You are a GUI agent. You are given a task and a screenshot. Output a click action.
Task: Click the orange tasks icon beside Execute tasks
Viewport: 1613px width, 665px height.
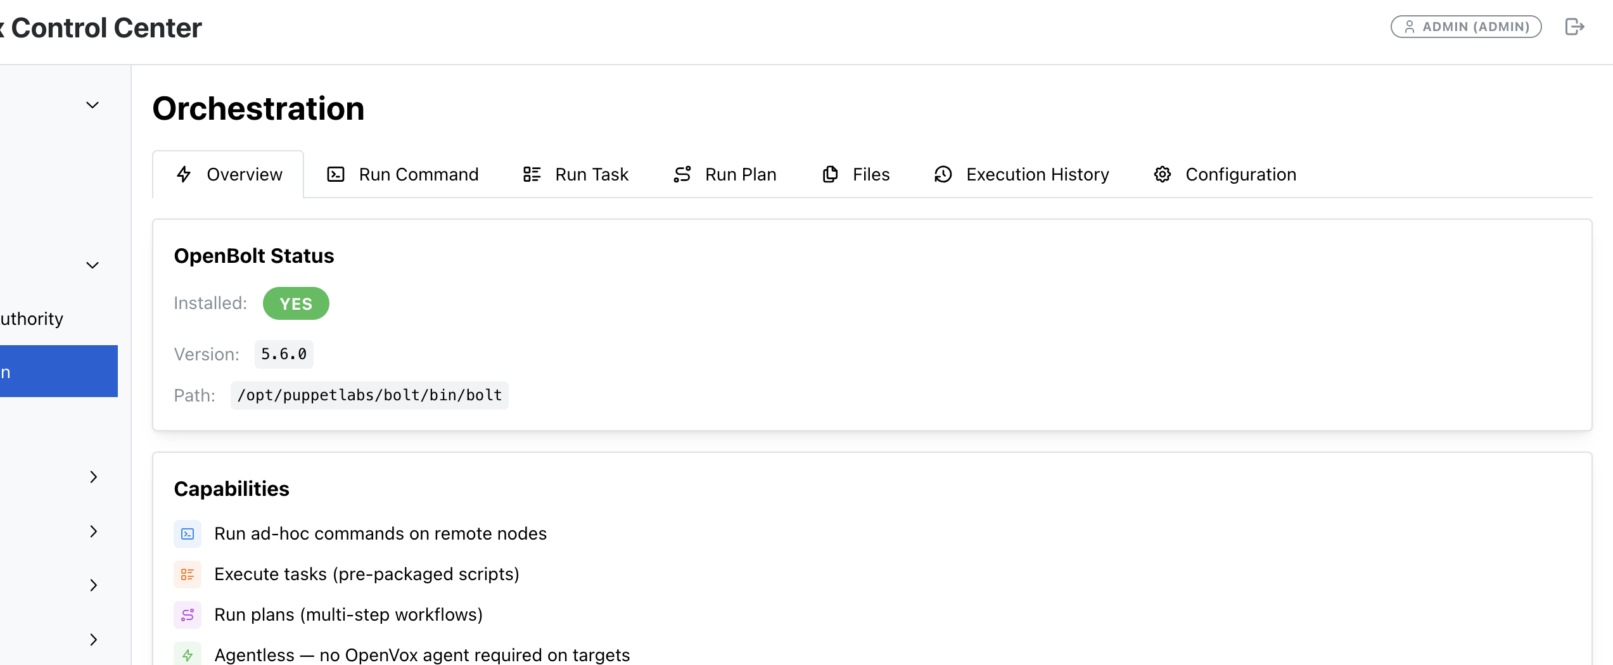point(188,574)
